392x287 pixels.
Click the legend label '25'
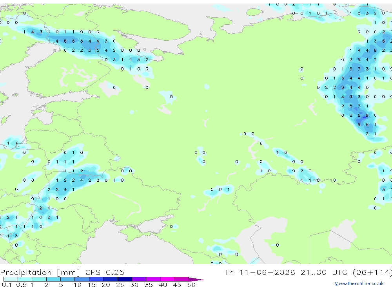[120, 285]
